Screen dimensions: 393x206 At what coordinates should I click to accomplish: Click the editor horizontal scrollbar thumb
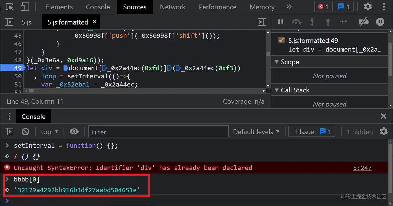coord(31,91)
